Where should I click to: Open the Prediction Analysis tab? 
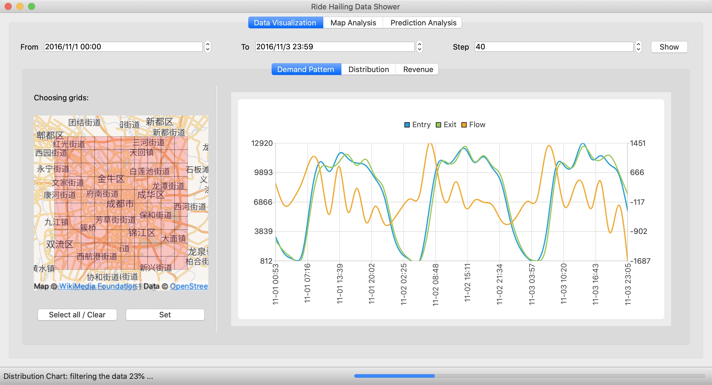(423, 23)
